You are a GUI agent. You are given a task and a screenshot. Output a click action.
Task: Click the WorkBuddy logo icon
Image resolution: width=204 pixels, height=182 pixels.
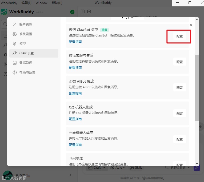4,12
